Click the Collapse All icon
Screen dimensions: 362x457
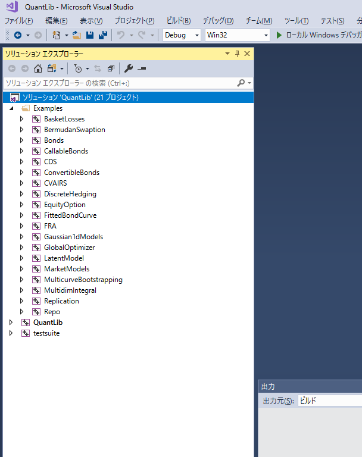[111, 68]
